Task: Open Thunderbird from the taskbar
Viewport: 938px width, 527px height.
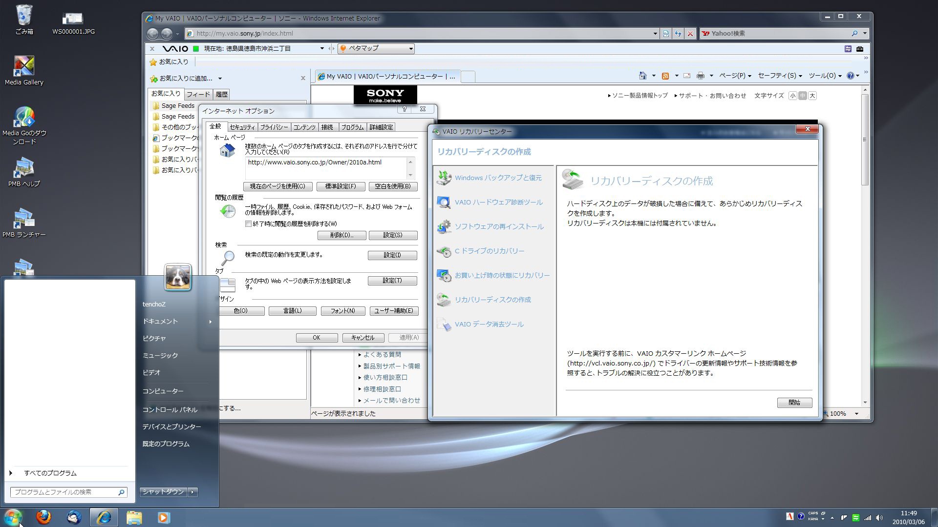Action: (x=74, y=517)
